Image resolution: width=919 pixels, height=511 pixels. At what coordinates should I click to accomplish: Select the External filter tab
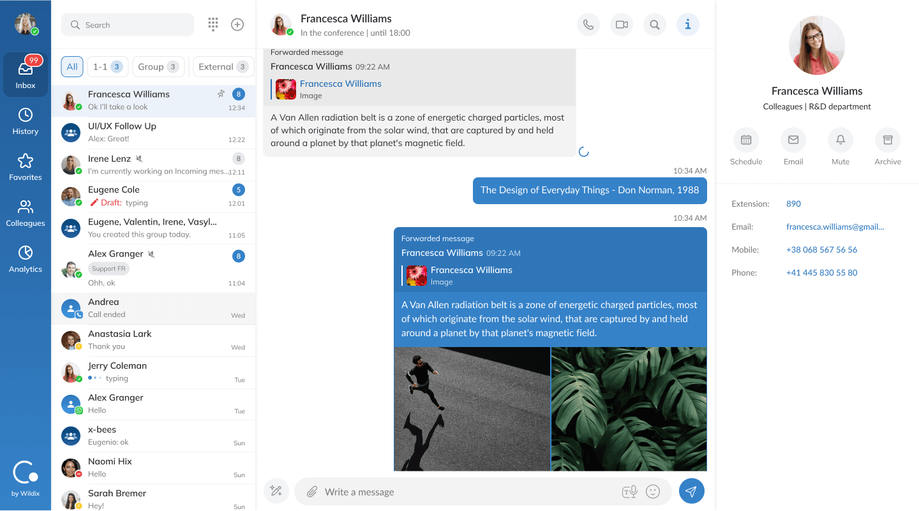pos(223,67)
